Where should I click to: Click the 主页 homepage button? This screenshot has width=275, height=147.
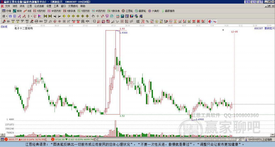[260, 2]
